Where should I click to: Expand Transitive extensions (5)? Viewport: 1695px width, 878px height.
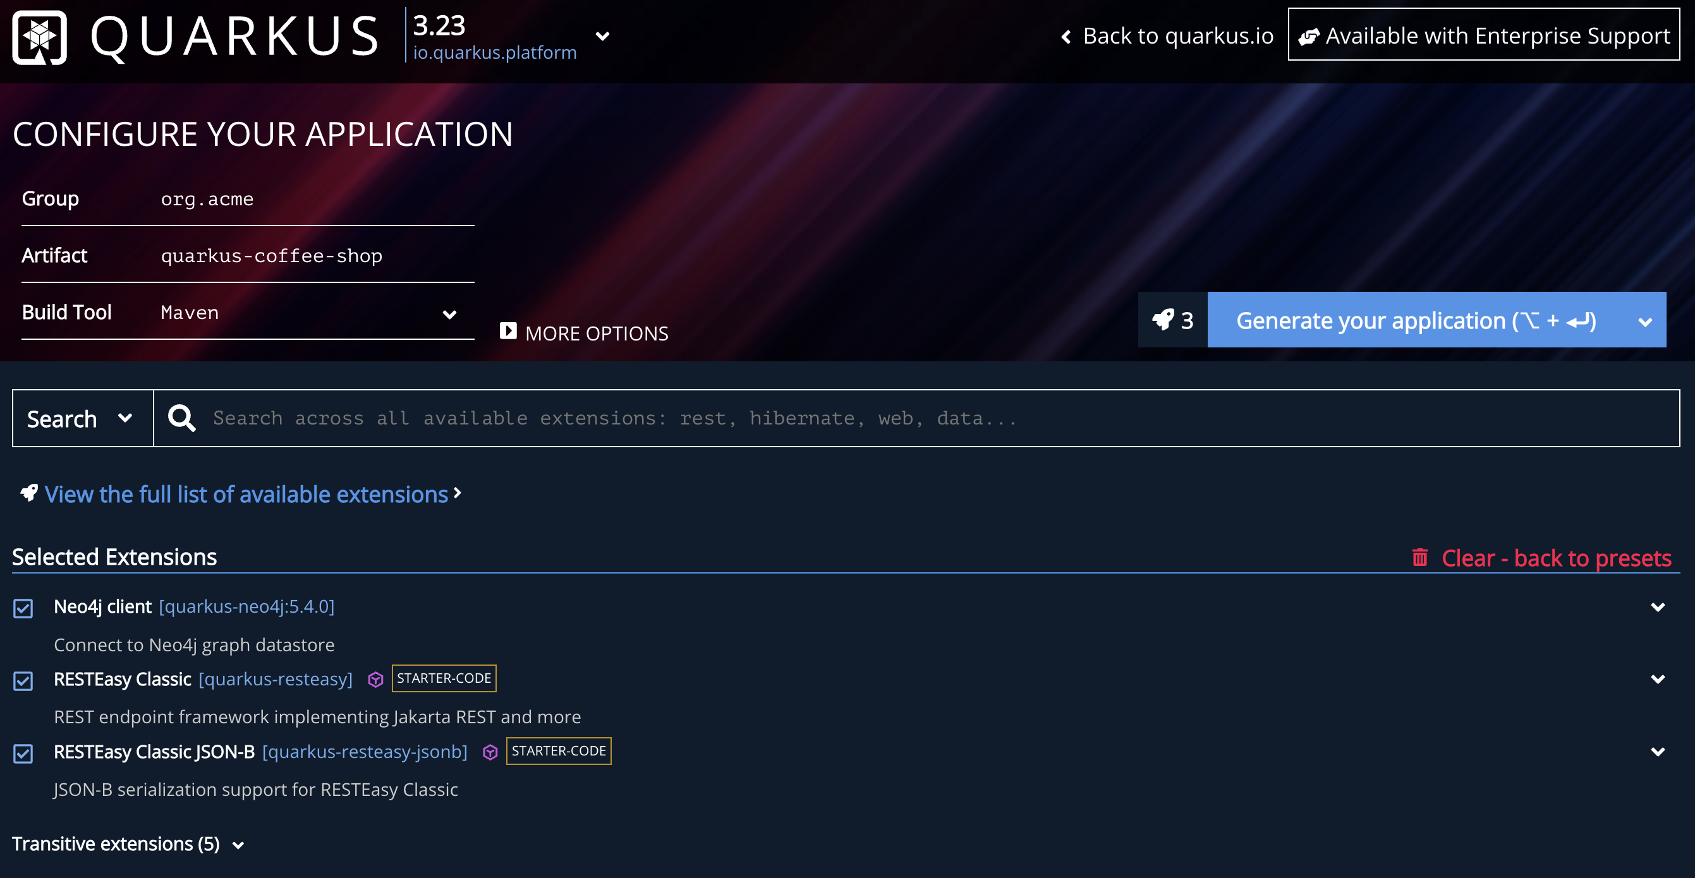(x=128, y=844)
